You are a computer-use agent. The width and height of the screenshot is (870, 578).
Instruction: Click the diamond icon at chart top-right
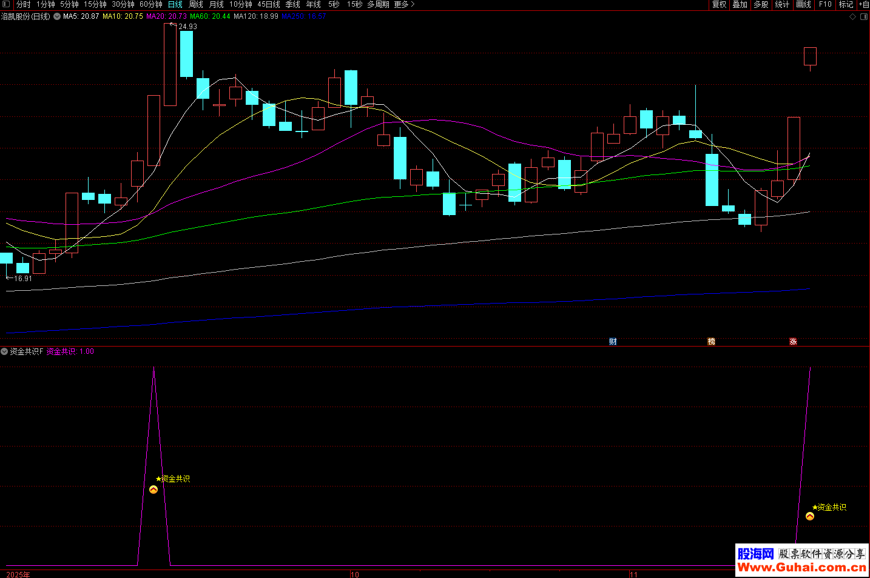pyautogui.click(x=852, y=17)
